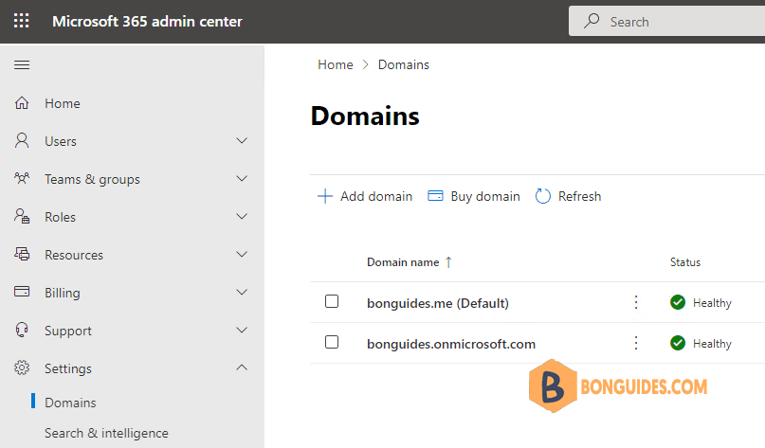The width and height of the screenshot is (765, 448).
Task: Click the Status column header
Action: point(685,262)
